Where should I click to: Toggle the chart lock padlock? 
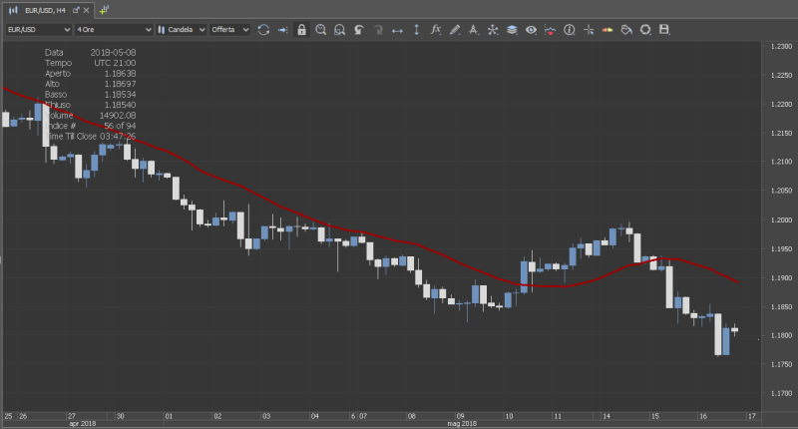click(302, 30)
